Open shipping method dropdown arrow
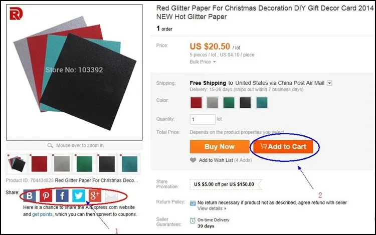376x235 pixels. [330, 83]
